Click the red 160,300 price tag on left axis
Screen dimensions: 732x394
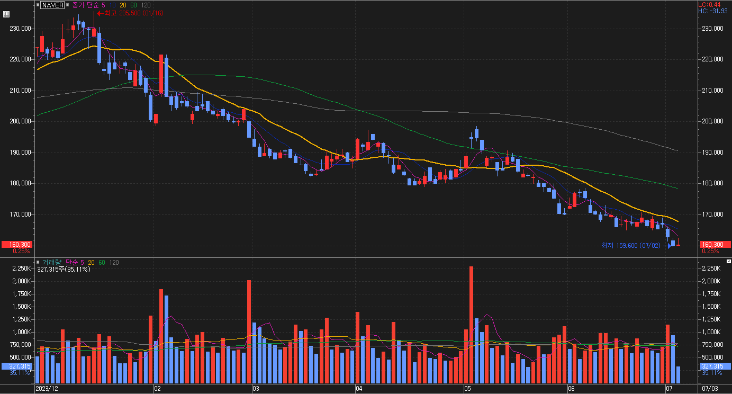coord(16,245)
